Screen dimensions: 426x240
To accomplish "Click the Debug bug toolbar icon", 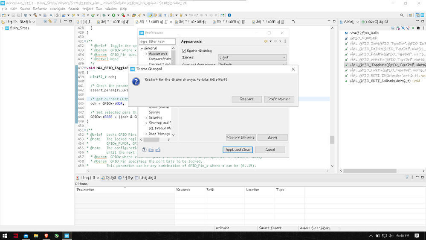I will tap(104, 15).
